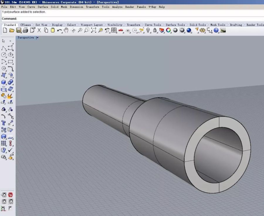Click the Explode tool icon
Screen dimensions: 264x216
[x=10, y=96]
